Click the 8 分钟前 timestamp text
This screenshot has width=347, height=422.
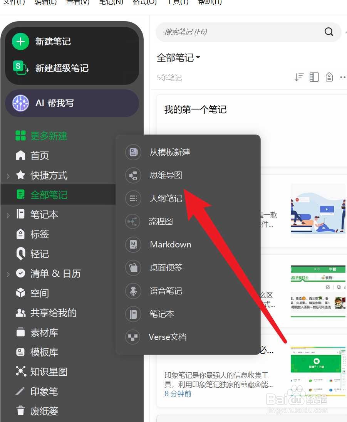(x=178, y=394)
